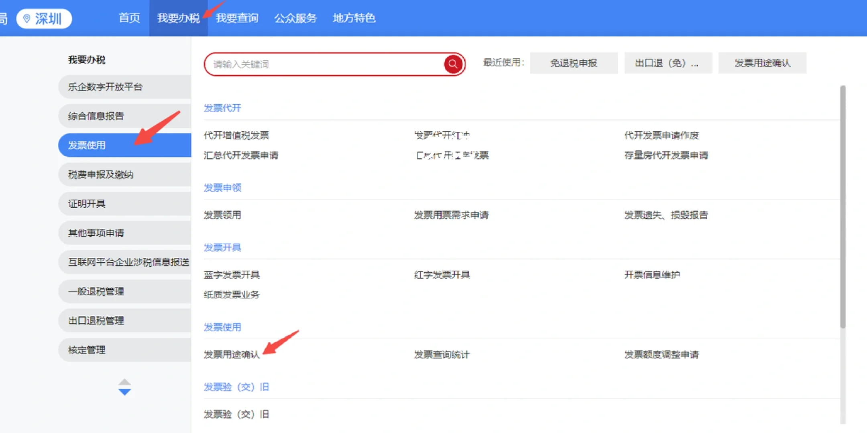Click the red search magnifier icon

pos(453,64)
